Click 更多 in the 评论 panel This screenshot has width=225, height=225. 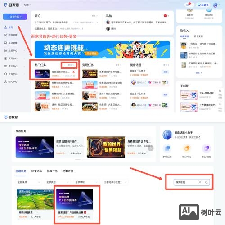pyautogui.click(x=94, y=16)
